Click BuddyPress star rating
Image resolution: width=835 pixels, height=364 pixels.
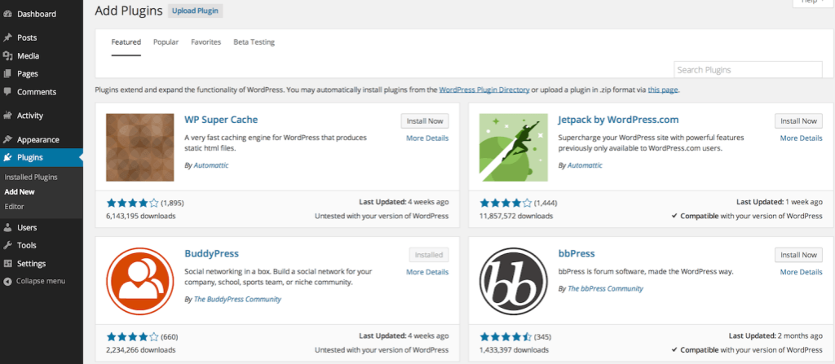(x=133, y=337)
